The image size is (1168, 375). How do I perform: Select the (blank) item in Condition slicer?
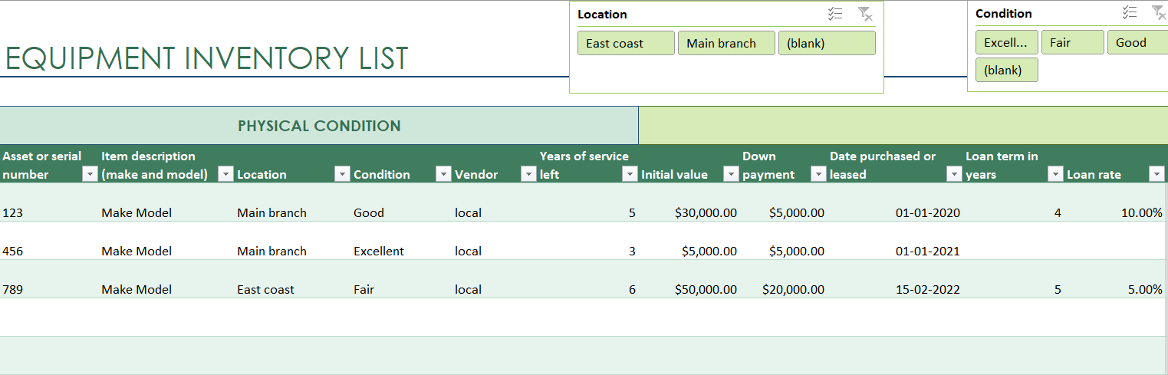click(1007, 70)
